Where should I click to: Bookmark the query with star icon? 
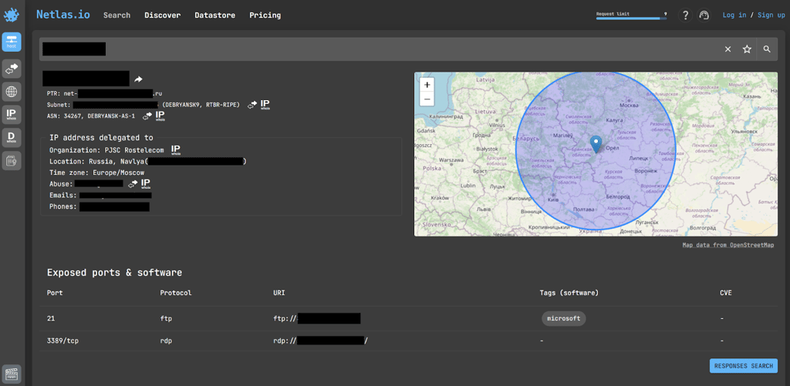pyautogui.click(x=747, y=49)
